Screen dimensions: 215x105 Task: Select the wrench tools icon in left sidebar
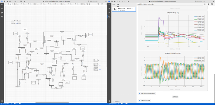(x=2, y=12)
